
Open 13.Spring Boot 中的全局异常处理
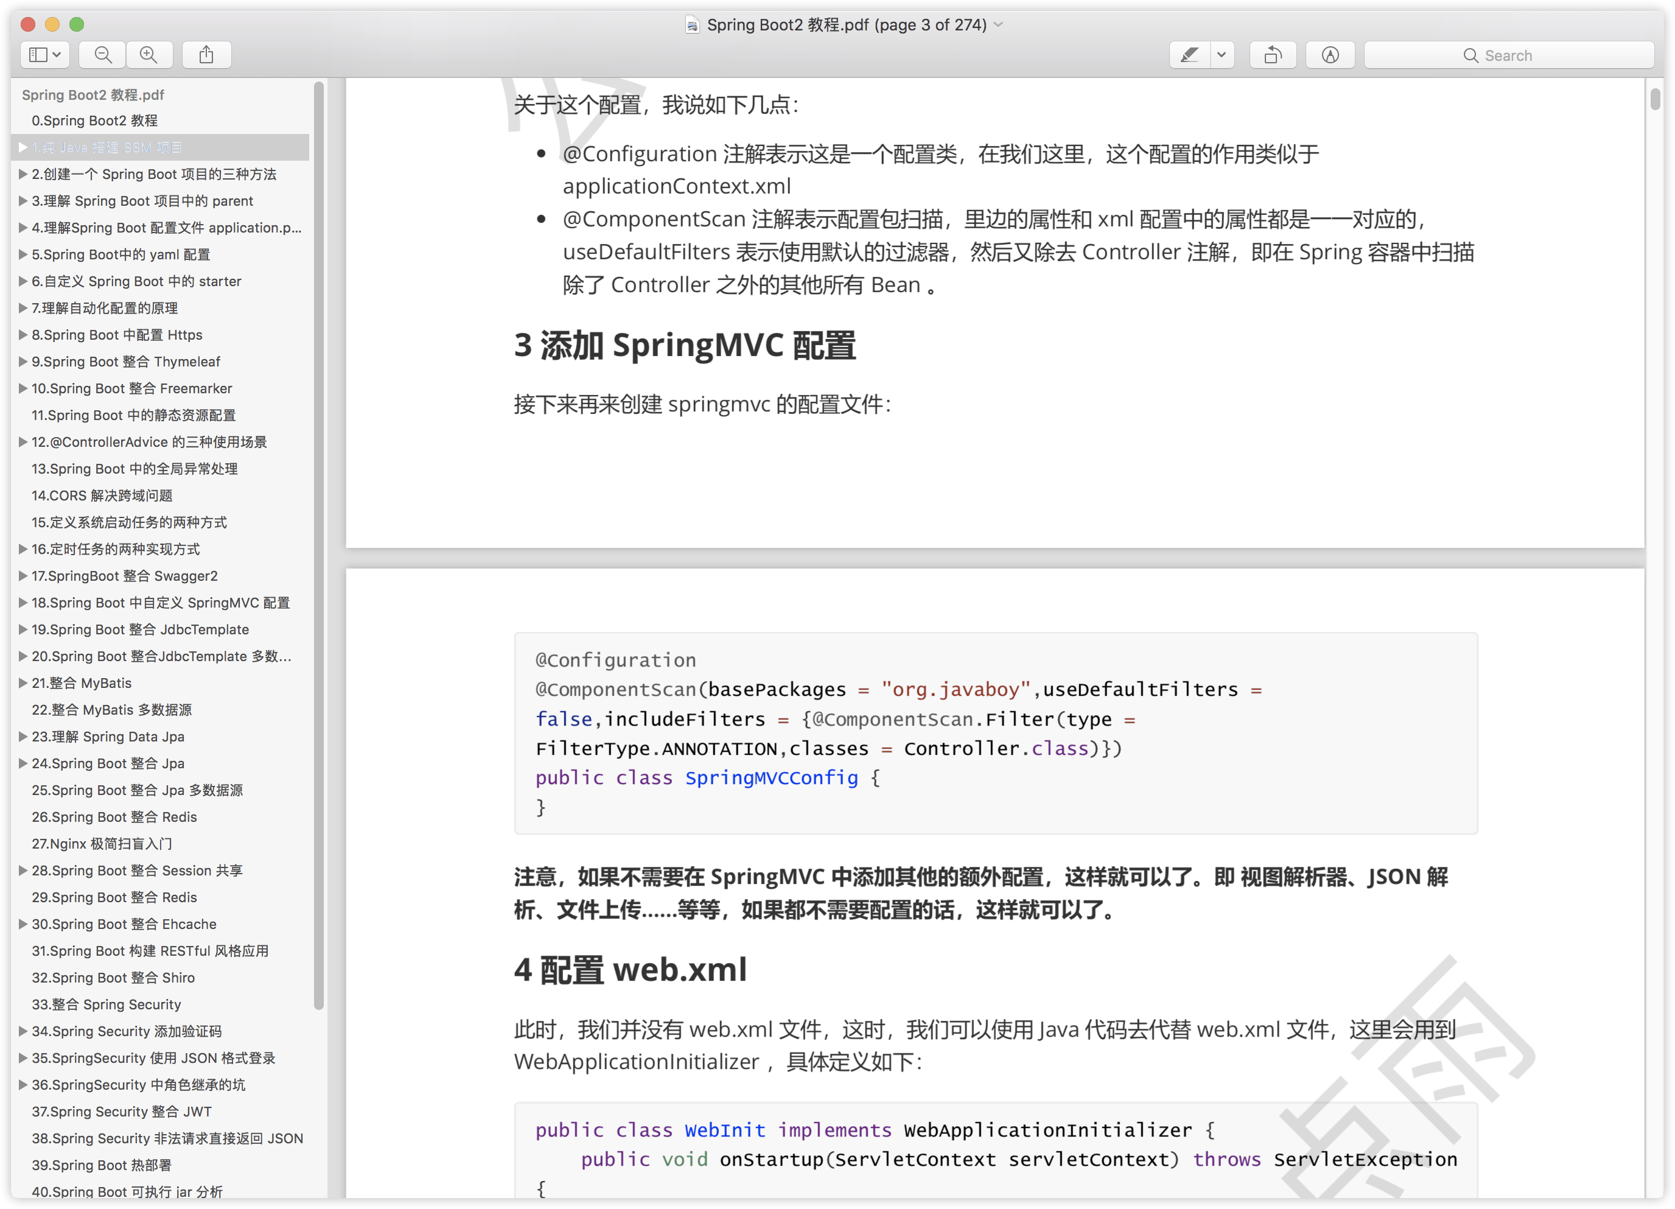click(x=135, y=469)
